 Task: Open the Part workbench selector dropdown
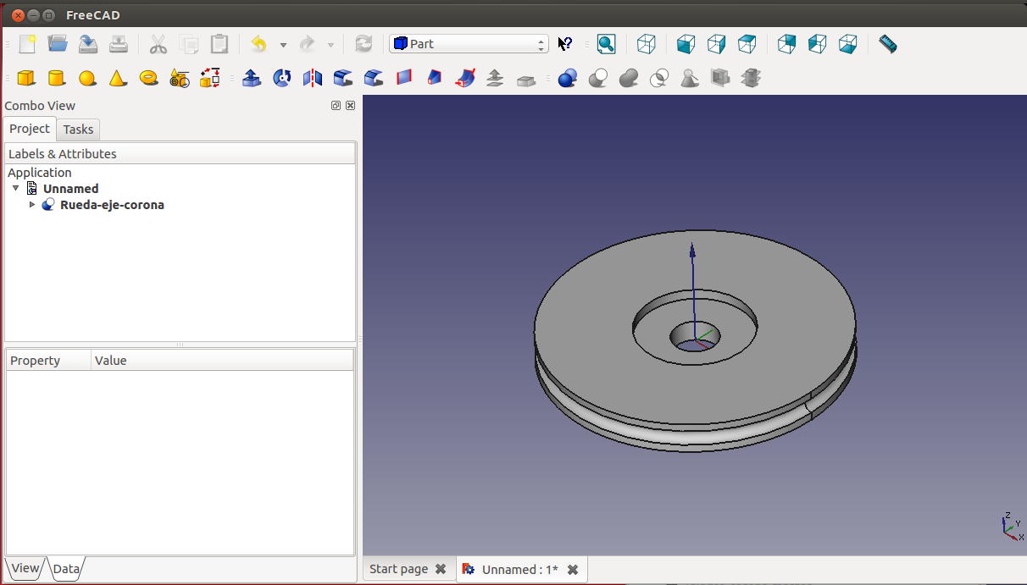pos(469,44)
